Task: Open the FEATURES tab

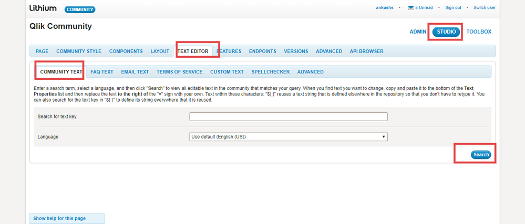Action: coord(229,51)
